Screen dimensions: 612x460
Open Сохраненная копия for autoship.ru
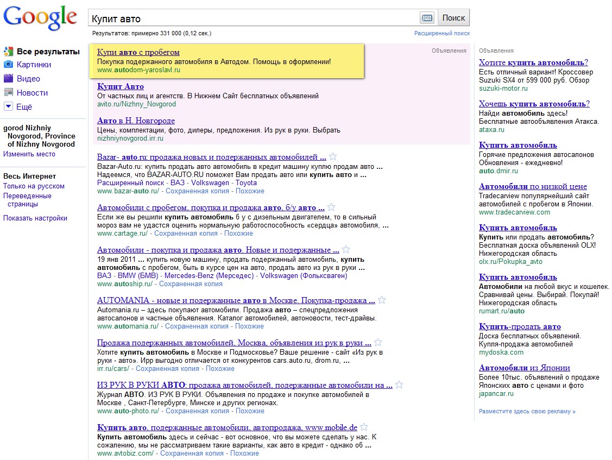(x=191, y=284)
